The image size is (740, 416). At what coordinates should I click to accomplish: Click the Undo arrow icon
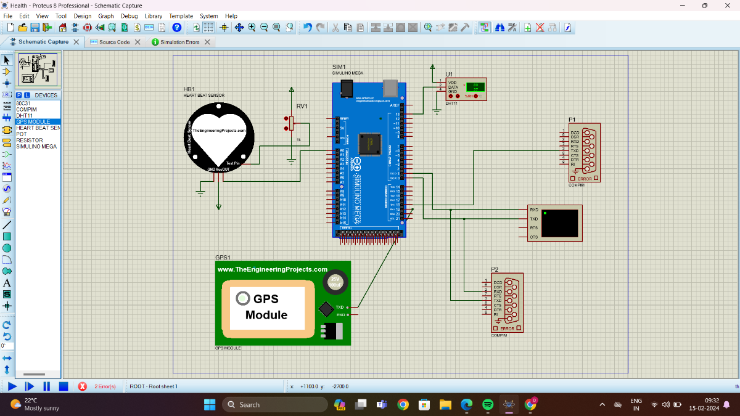[308, 28]
